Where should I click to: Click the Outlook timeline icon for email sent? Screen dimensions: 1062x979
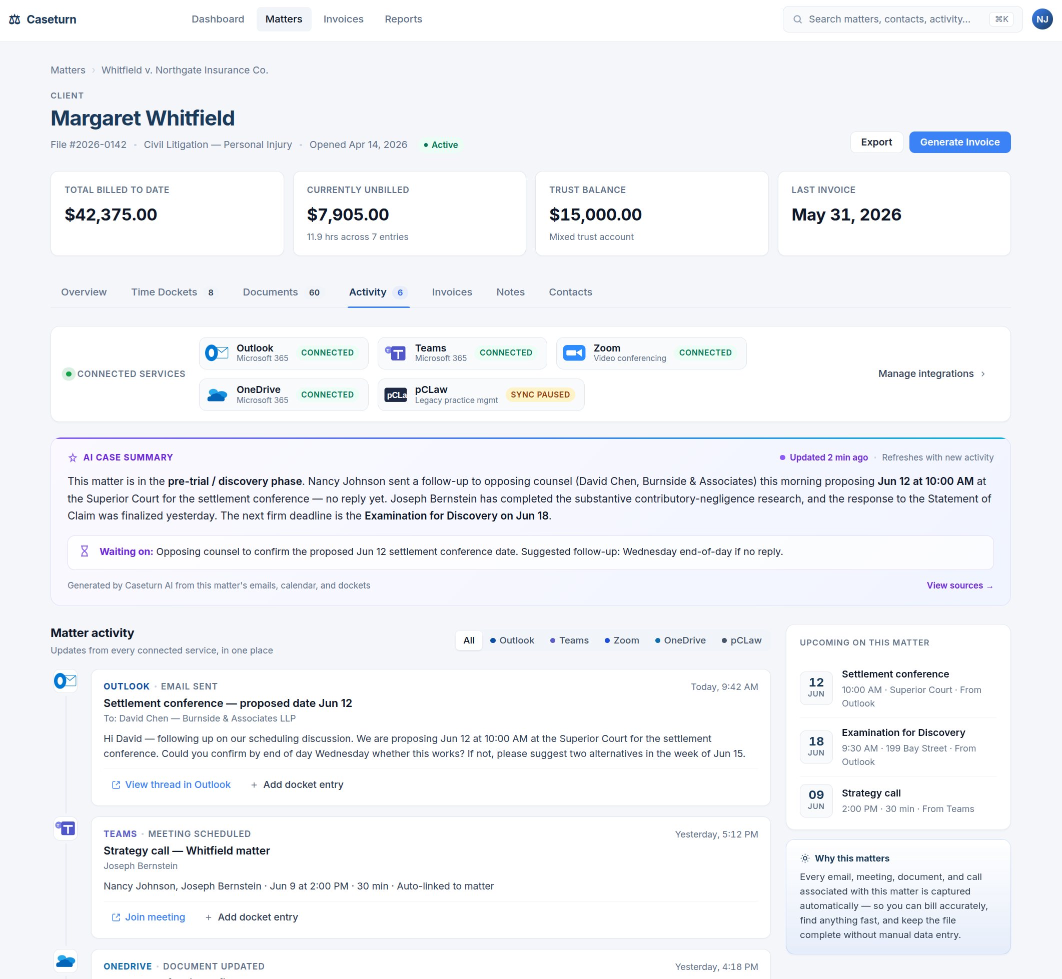[66, 681]
